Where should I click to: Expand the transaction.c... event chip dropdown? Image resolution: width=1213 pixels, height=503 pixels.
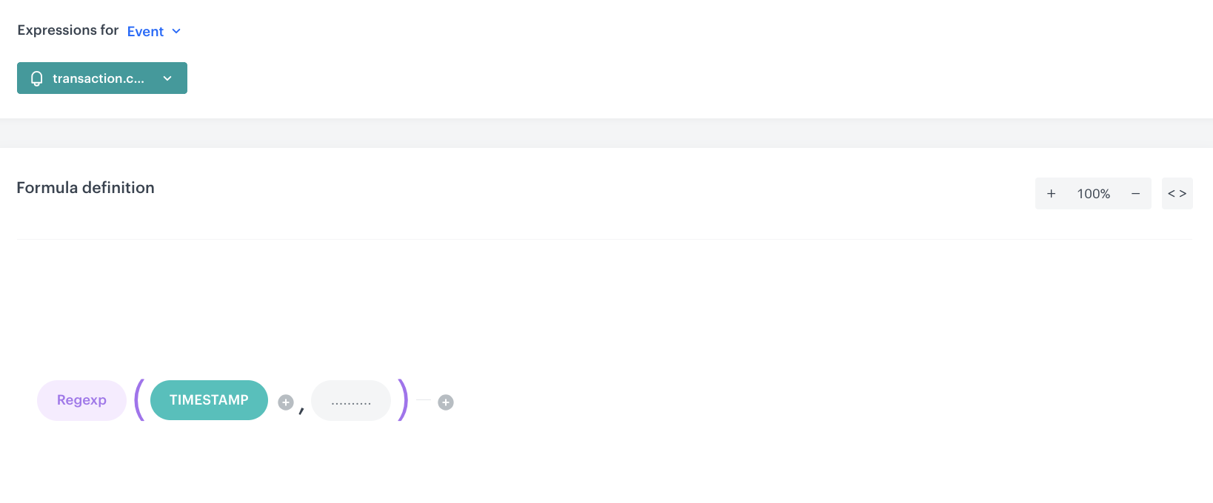tap(167, 78)
